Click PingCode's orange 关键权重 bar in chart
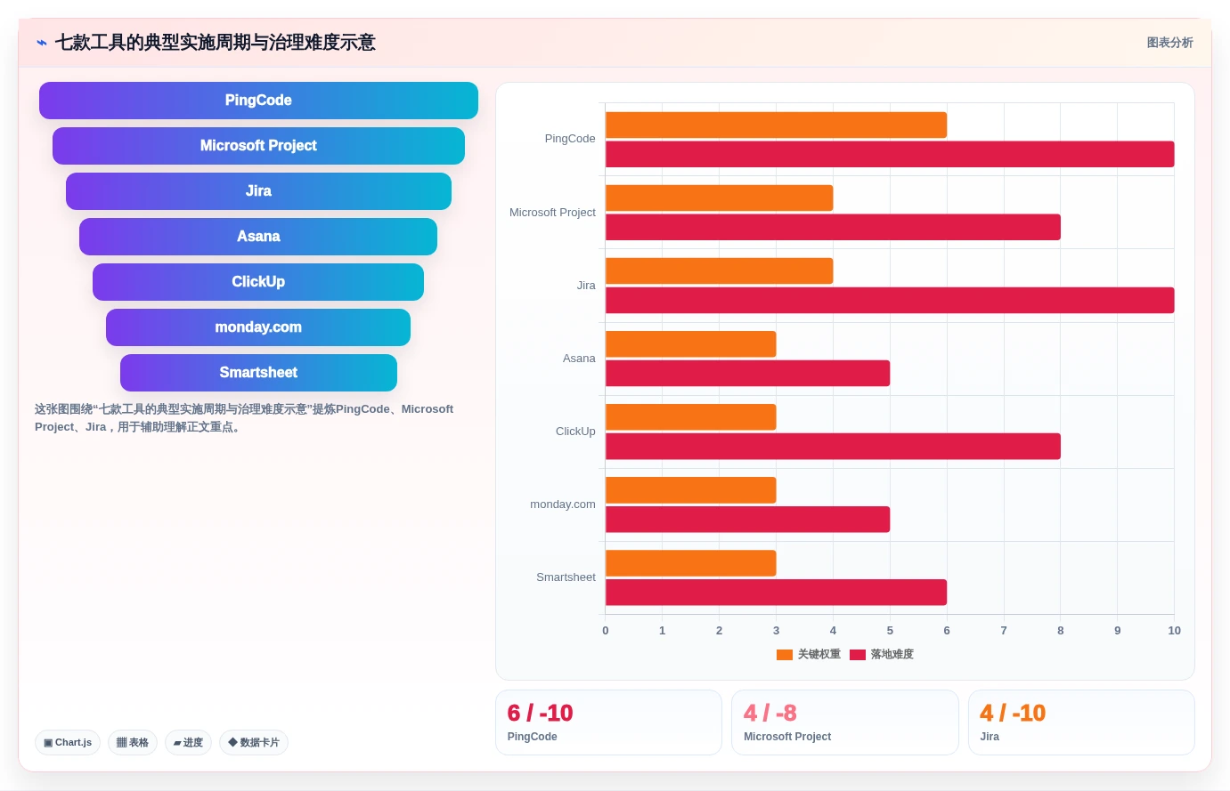Image resolution: width=1230 pixels, height=791 pixels. (x=776, y=125)
